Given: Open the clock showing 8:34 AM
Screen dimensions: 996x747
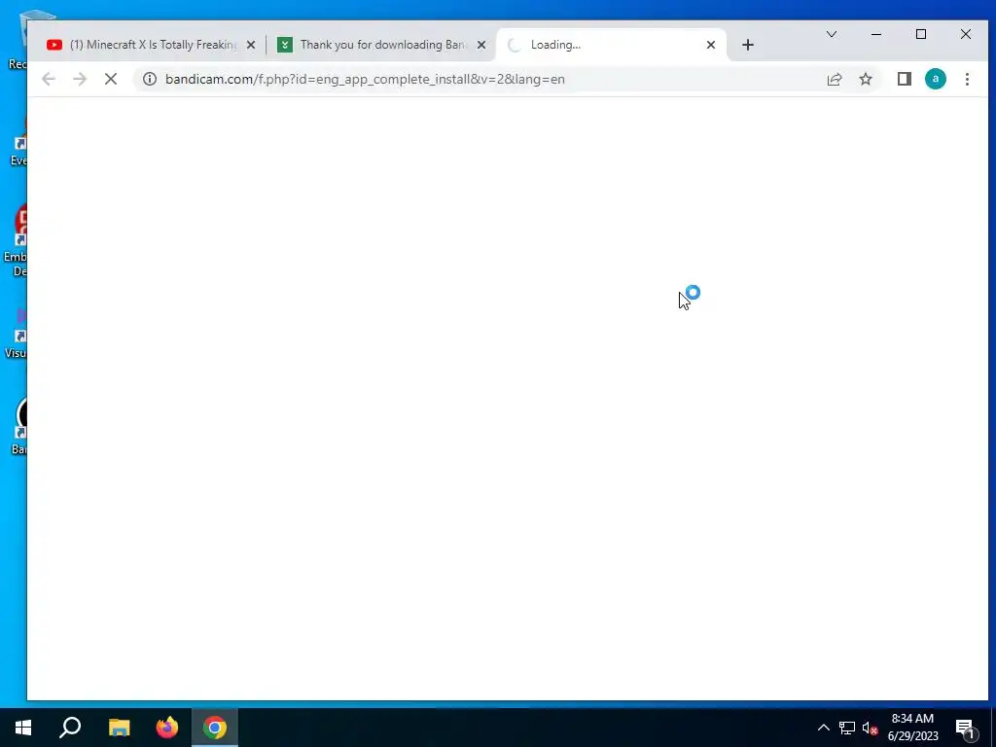Looking at the screenshot, I should click(x=912, y=728).
